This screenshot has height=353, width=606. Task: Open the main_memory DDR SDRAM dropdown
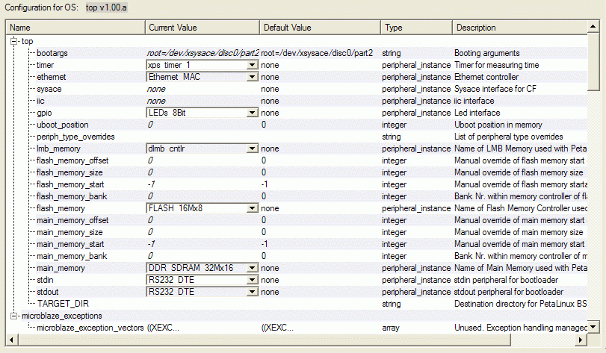pyautogui.click(x=252, y=268)
